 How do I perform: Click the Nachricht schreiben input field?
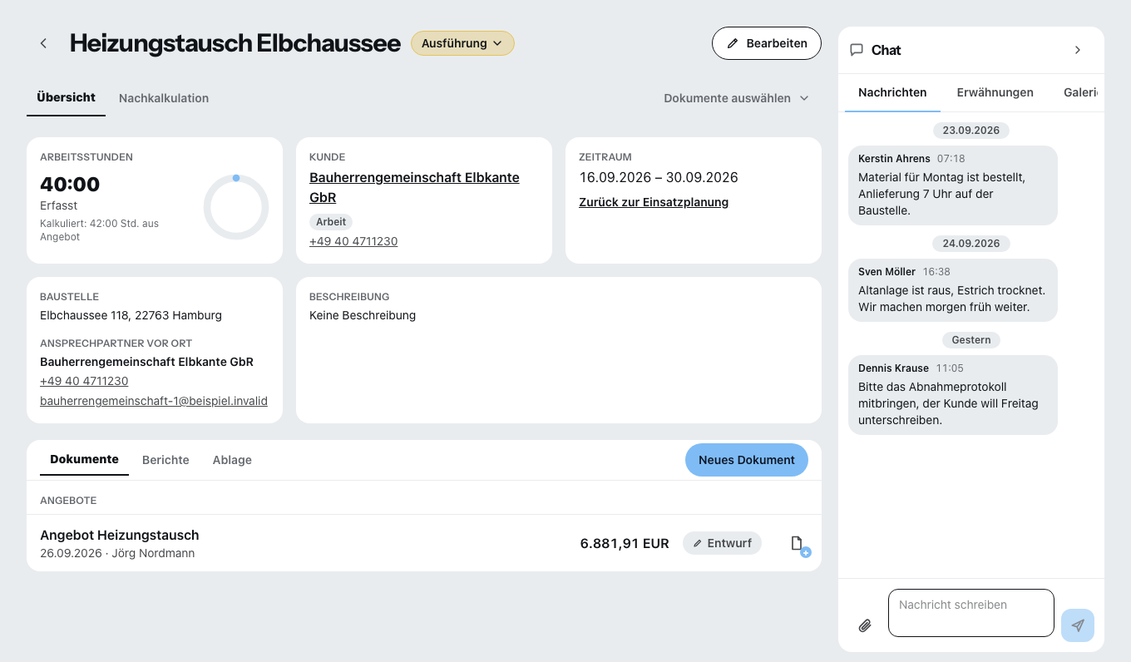point(971,613)
